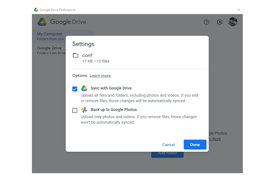The width and height of the screenshot is (275, 179).
Task: Click the Options label text
Action: click(80, 75)
